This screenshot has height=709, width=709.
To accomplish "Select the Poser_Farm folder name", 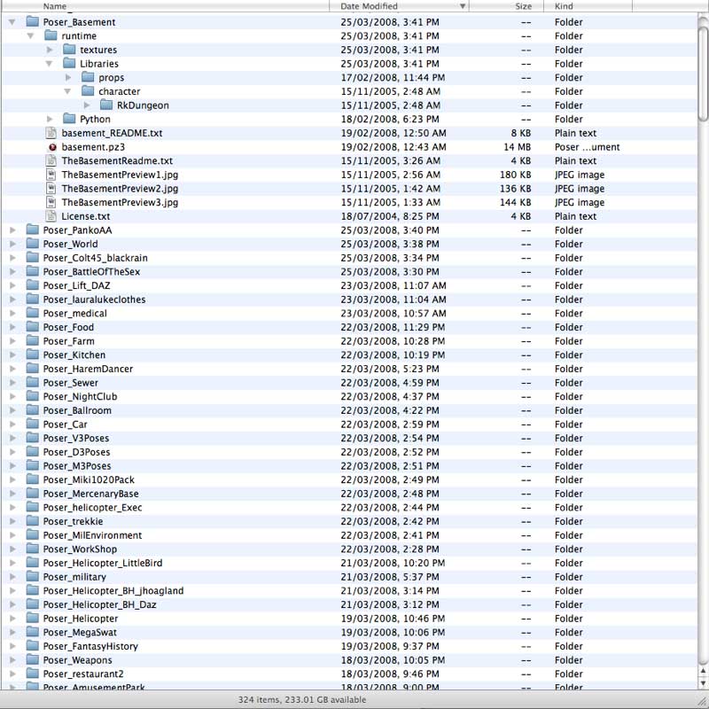I will click(69, 341).
